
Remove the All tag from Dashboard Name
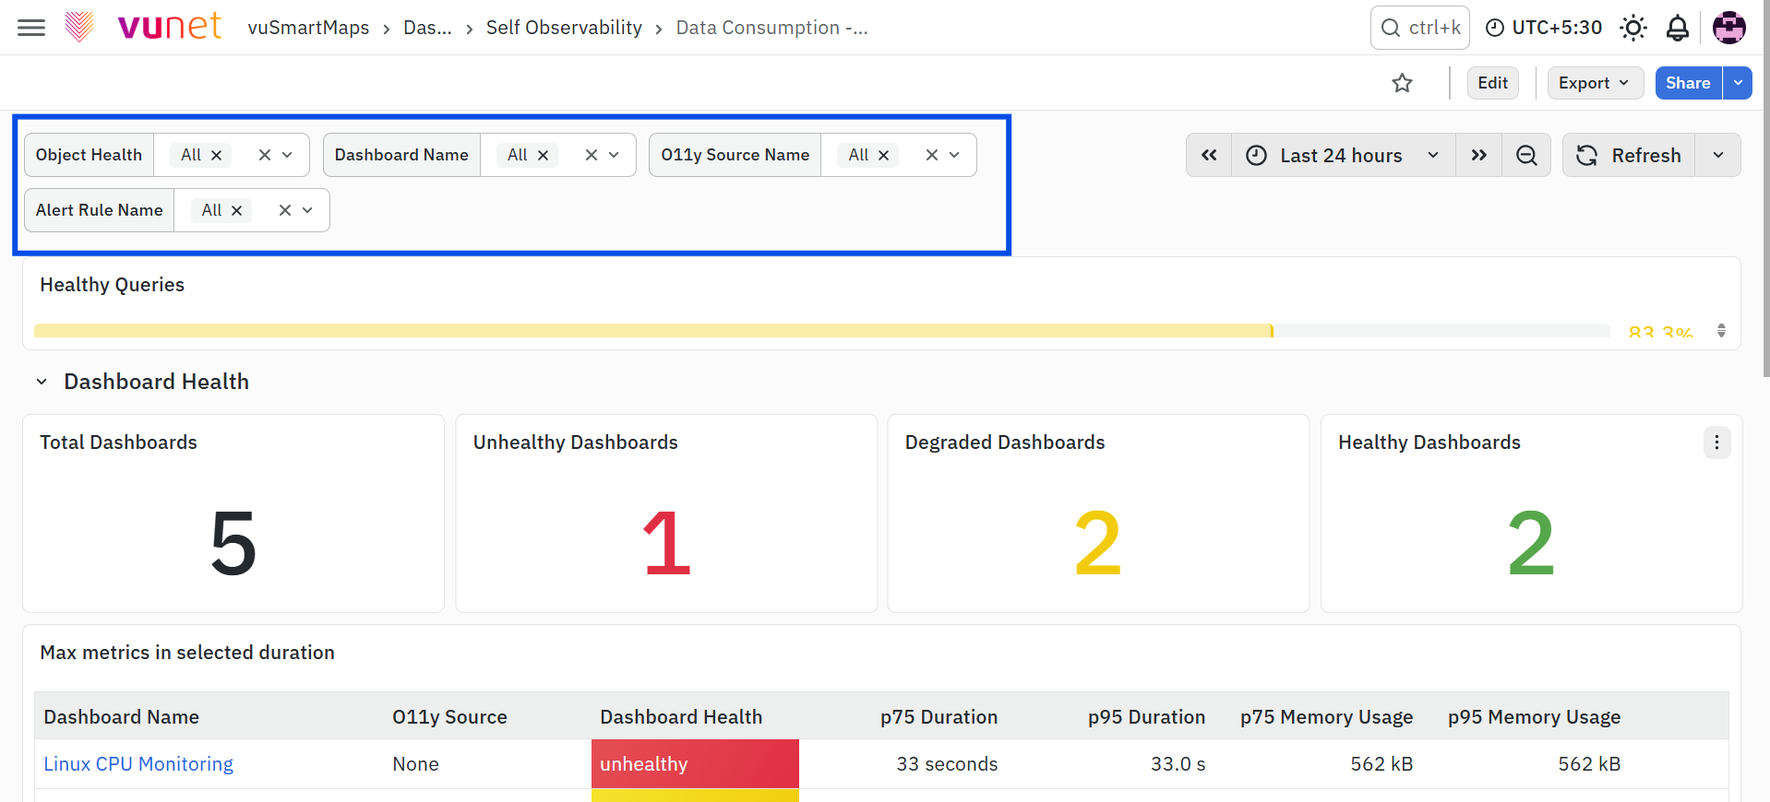[544, 155]
